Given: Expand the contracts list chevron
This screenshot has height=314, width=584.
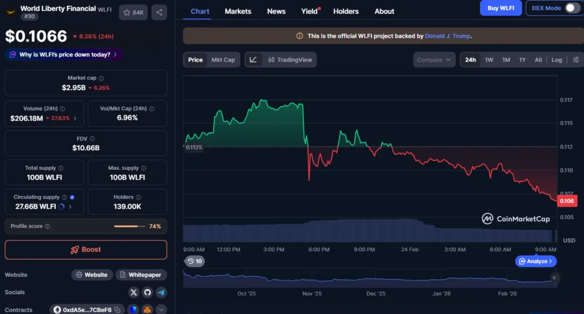Looking at the screenshot, I should tap(161, 309).
